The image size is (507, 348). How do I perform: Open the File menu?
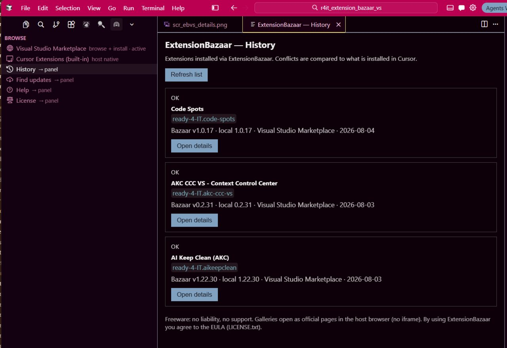tap(25, 8)
